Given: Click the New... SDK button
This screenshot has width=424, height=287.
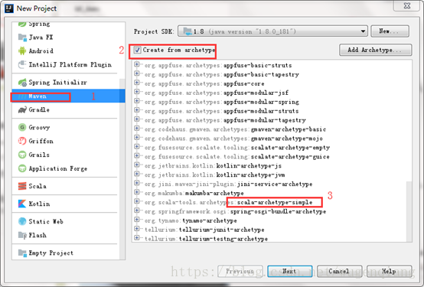Looking at the screenshot, I should tap(390, 31).
